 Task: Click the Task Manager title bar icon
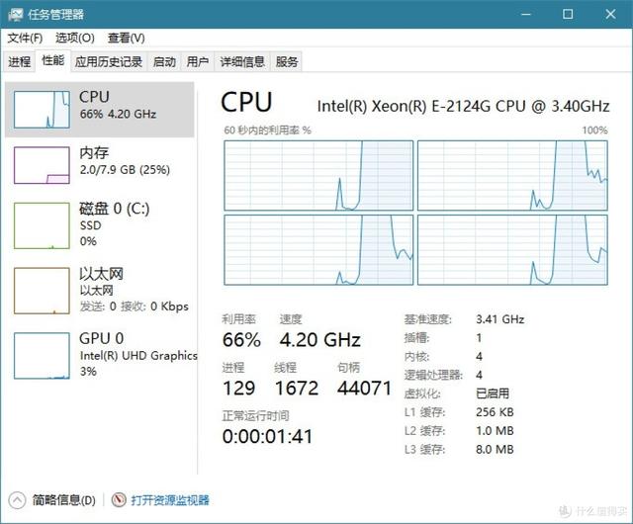pyautogui.click(x=16, y=15)
